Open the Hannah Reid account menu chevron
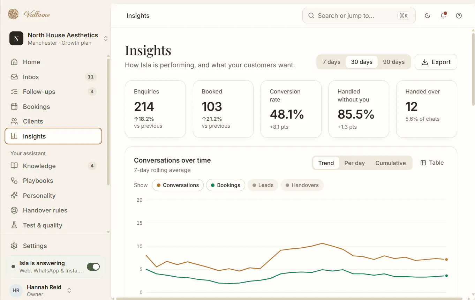Viewport: 475px width, 300px height. click(x=69, y=290)
